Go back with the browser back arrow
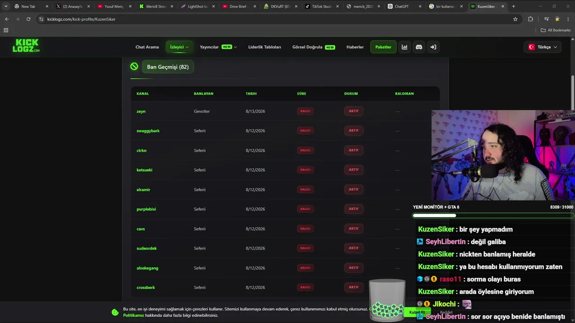 7,19
